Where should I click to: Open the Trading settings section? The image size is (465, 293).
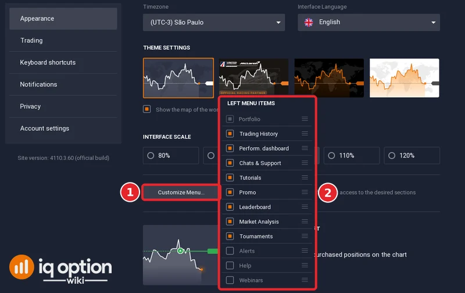(63, 41)
